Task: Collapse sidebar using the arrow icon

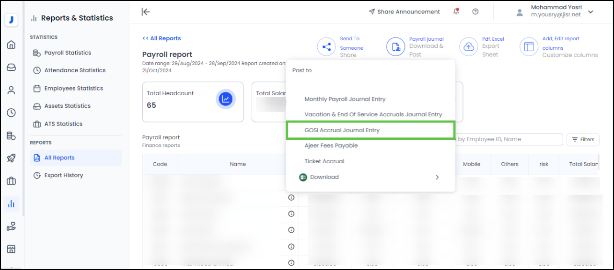Action: tap(146, 12)
